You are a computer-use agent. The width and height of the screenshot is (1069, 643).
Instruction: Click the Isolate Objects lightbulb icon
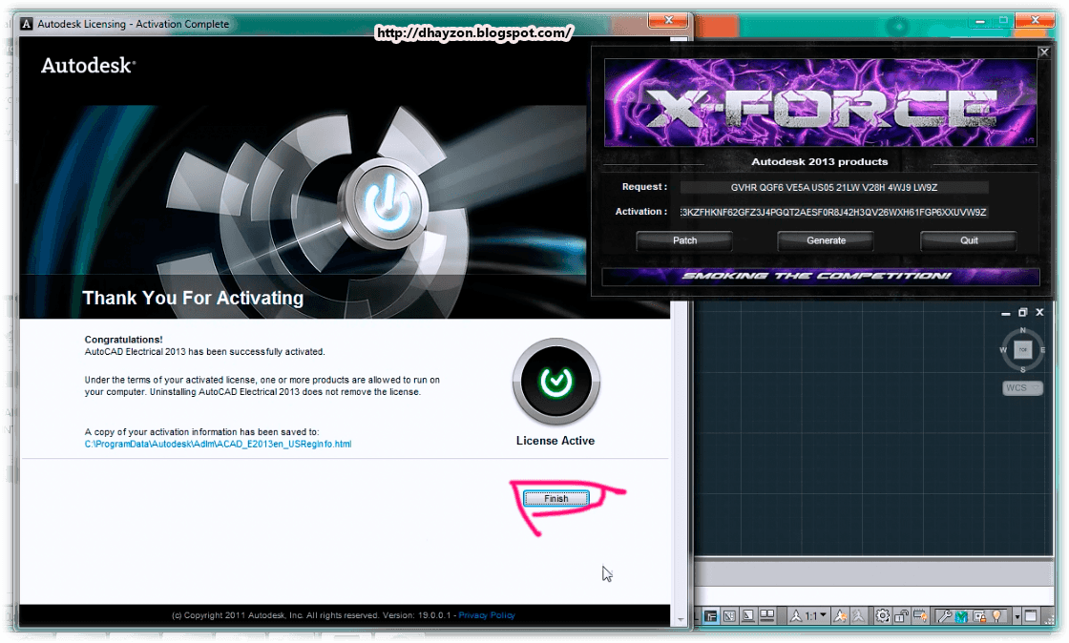tap(996, 615)
